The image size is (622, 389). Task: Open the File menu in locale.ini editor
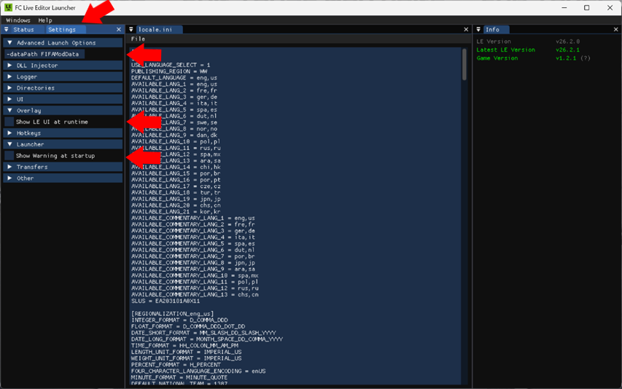pyautogui.click(x=138, y=39)
